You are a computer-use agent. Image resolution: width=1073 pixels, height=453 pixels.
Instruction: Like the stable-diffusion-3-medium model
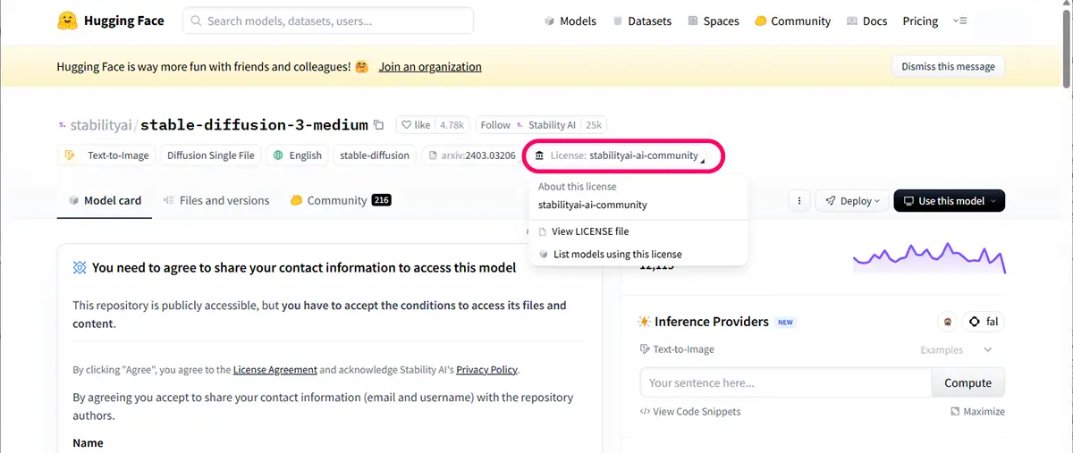pyautogui.click(x=416, y=125)
